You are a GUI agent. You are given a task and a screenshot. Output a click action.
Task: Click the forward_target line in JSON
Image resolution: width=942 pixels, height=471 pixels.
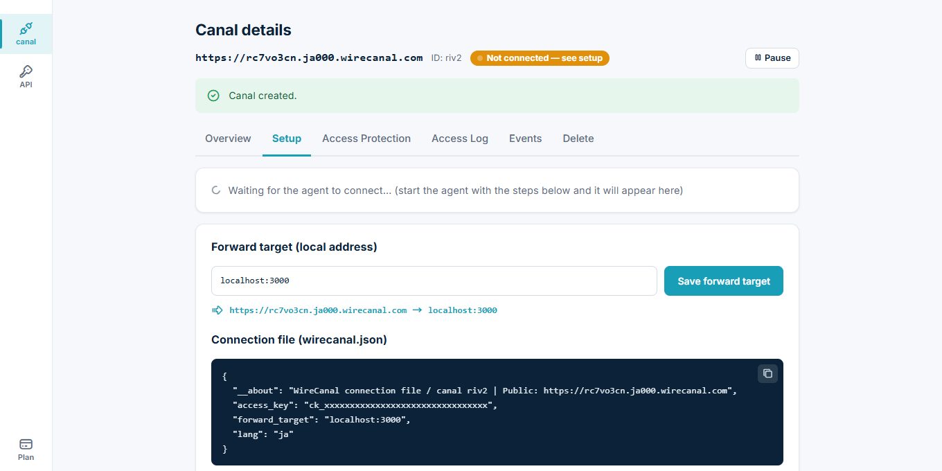point(321,420)
